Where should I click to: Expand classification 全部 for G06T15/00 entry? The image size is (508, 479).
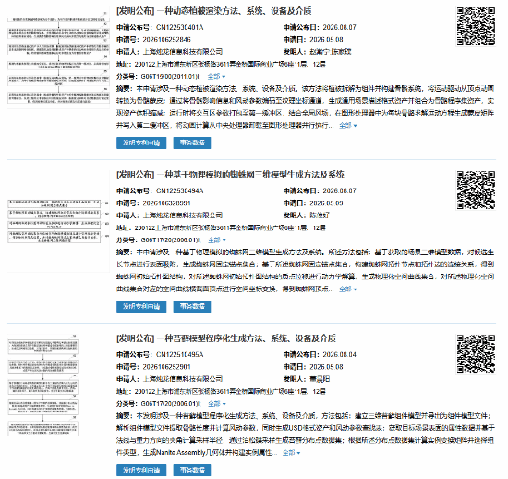(x=216, y=77)
